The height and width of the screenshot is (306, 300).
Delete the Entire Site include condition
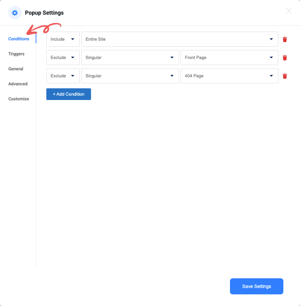tap(285, 39)
